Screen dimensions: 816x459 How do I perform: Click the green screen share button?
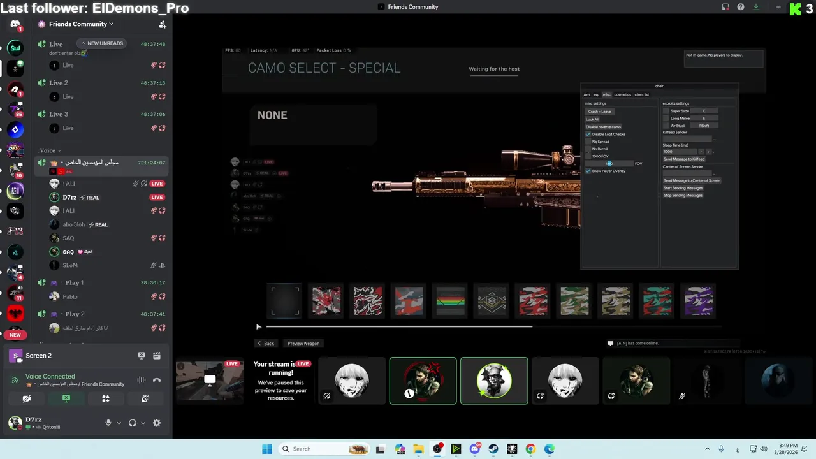66,398
